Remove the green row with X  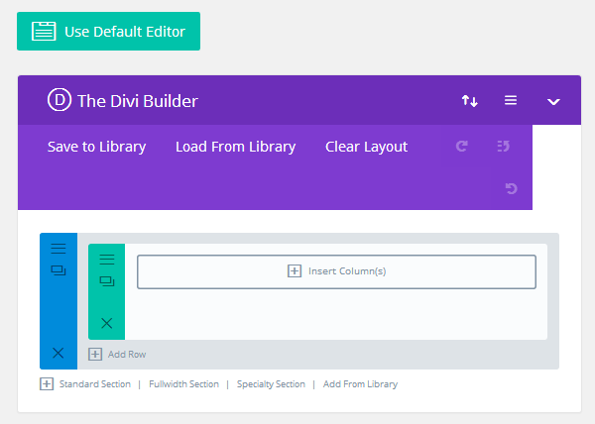pyautogui.click(x=107, y=323)
